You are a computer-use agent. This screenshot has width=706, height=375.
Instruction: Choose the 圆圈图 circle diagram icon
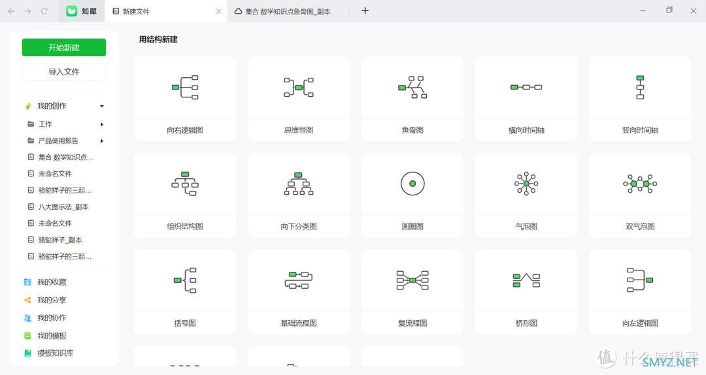click(x=412, y=184)
